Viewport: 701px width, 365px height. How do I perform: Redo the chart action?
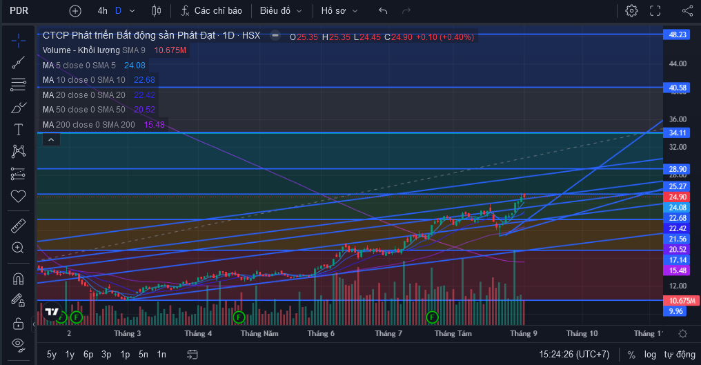(406, 11)
